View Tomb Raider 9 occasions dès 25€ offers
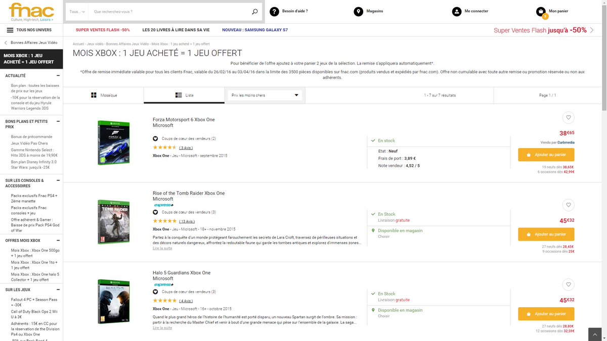This screenshot has width=607, height=341. [558, 252]
